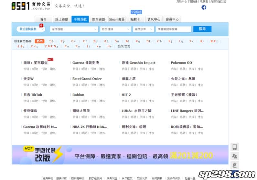Go to the 首頁 tab

click(43, 19)
